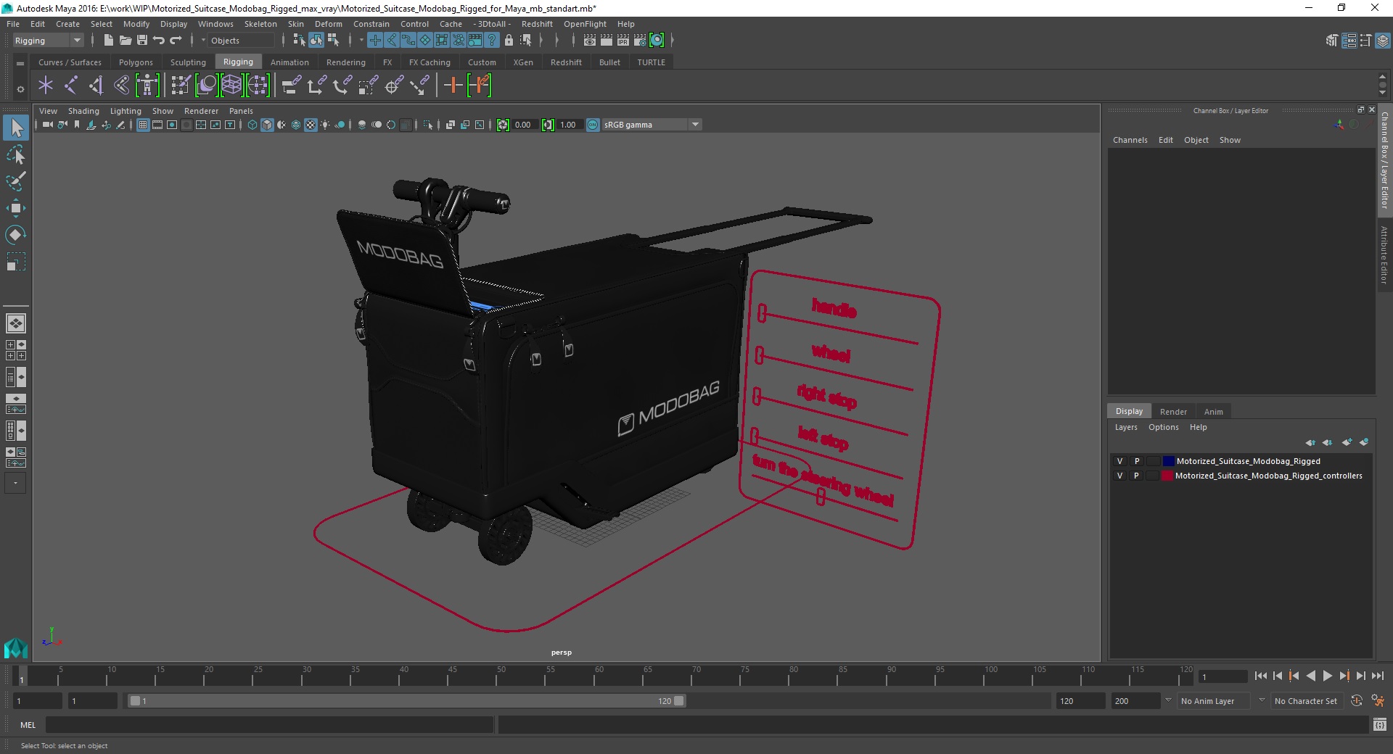
Task: Click the Play backwards button
Action: [x=1310, y=676]
